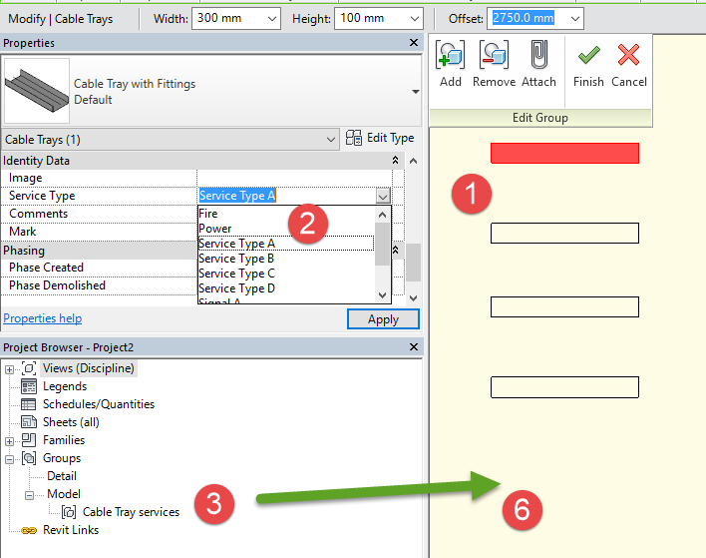706x558 pixels.
Task: Cancel the group edit
Action: [628, 65]
